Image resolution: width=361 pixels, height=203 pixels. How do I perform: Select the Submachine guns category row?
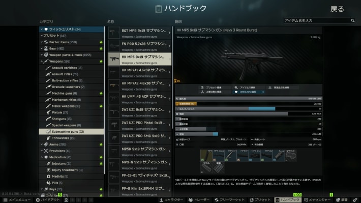tap(71, 132)
